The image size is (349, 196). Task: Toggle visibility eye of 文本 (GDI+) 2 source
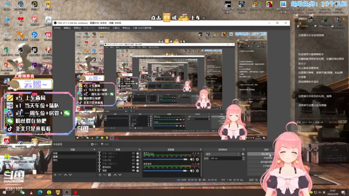tap(133, 164)
